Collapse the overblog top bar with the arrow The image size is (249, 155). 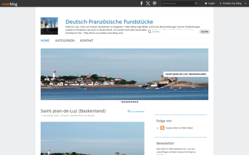(246, 3)
